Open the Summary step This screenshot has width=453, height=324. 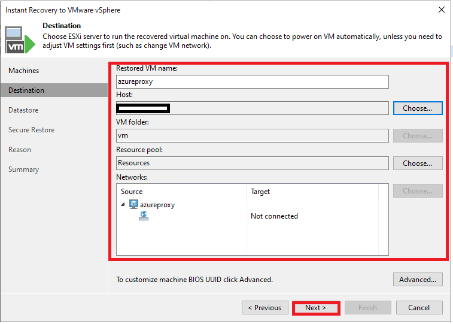click(24, 169)
